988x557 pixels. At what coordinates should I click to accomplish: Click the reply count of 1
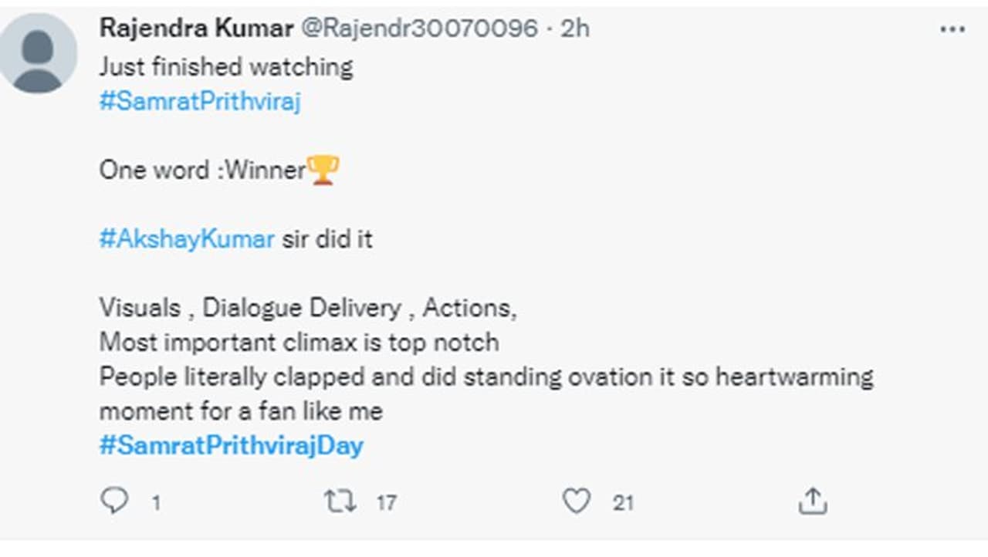156,504
